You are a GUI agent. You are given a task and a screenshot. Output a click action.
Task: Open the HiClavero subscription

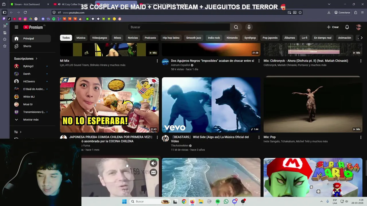pos(31,82)
